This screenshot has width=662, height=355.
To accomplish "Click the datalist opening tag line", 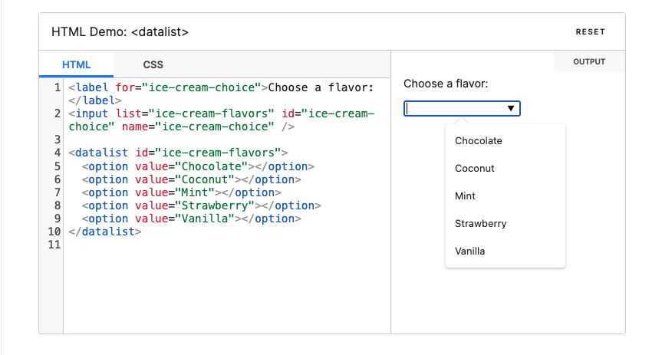I will click(x=178, y=153).
